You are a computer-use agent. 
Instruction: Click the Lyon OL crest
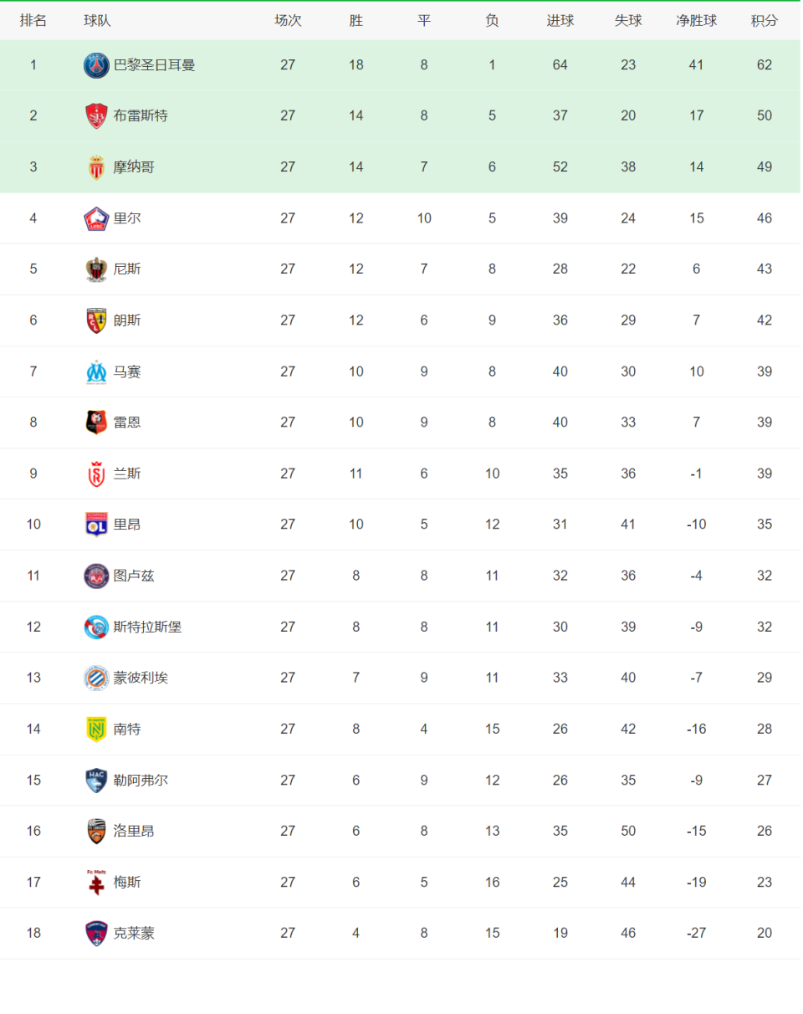(96, 525)
